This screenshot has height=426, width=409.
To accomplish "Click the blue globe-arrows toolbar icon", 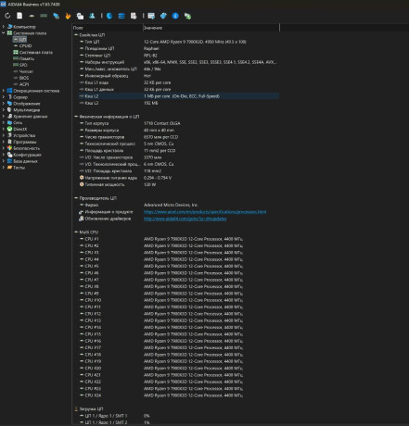I will click(x=163, y=16).
